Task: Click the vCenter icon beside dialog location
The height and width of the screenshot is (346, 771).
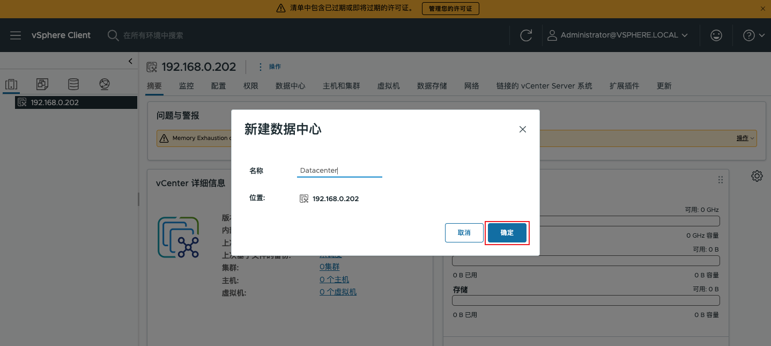Action: tap(304, 198)
